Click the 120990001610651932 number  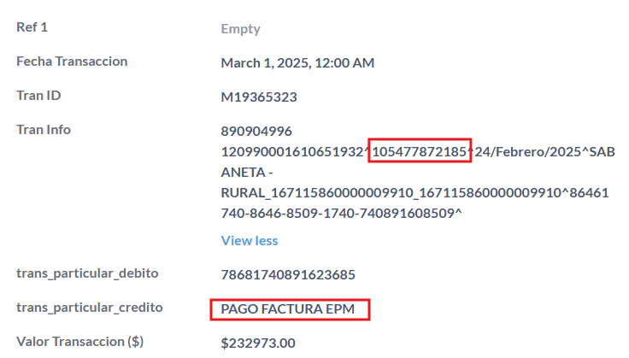292,151
